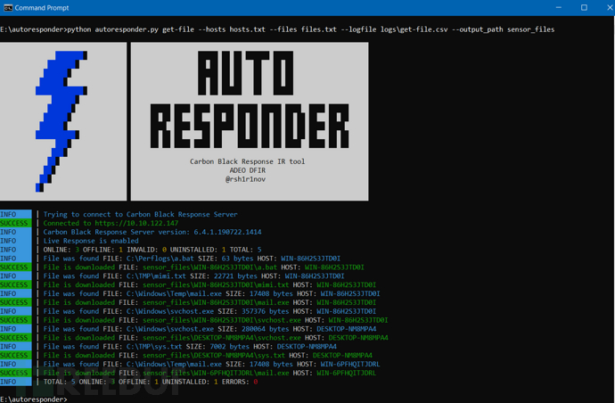
Task: Click the python autoresponder.py command line
Action: pos(311,29)
